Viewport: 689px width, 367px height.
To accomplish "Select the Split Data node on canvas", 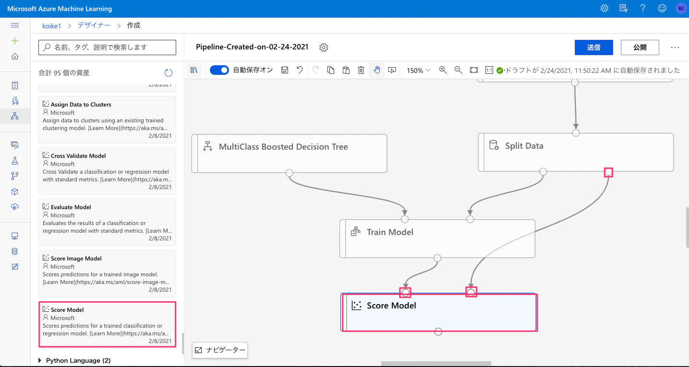I will (x=576, y=152).
